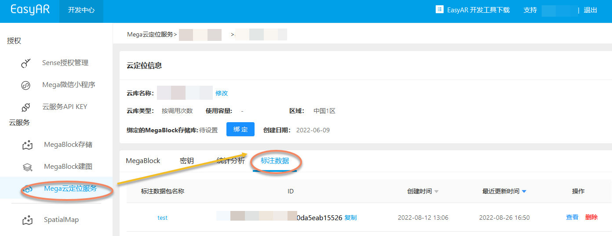Click the MegaBlock建图 layers icon
The width and height of the screenshot is (612, 236).
click(27, 167)
